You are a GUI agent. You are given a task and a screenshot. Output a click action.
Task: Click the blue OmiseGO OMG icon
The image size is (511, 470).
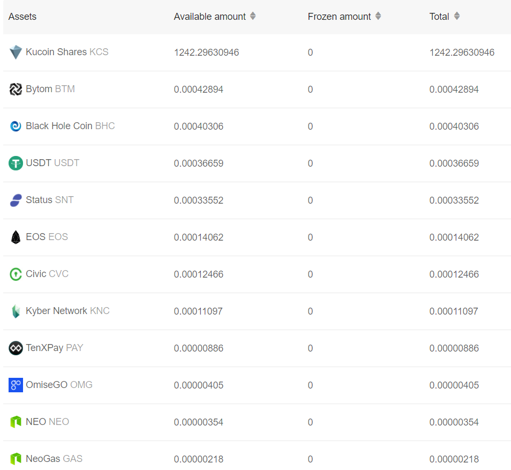tap(16, 385)
